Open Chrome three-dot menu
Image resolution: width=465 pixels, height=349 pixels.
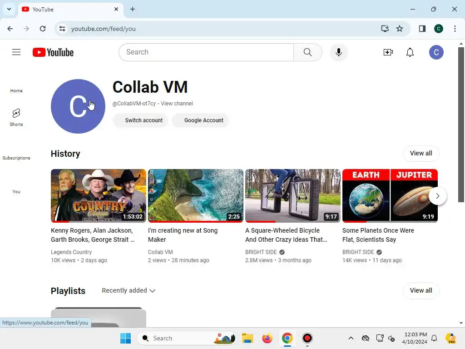tap(455, 29)
